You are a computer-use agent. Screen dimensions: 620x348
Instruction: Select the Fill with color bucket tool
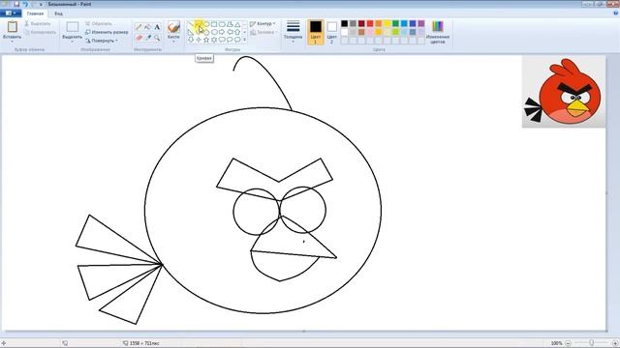[147, 27]
